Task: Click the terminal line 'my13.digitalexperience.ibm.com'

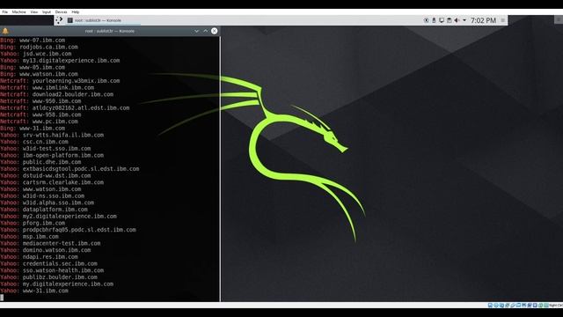Action: [x=60, y=61]
